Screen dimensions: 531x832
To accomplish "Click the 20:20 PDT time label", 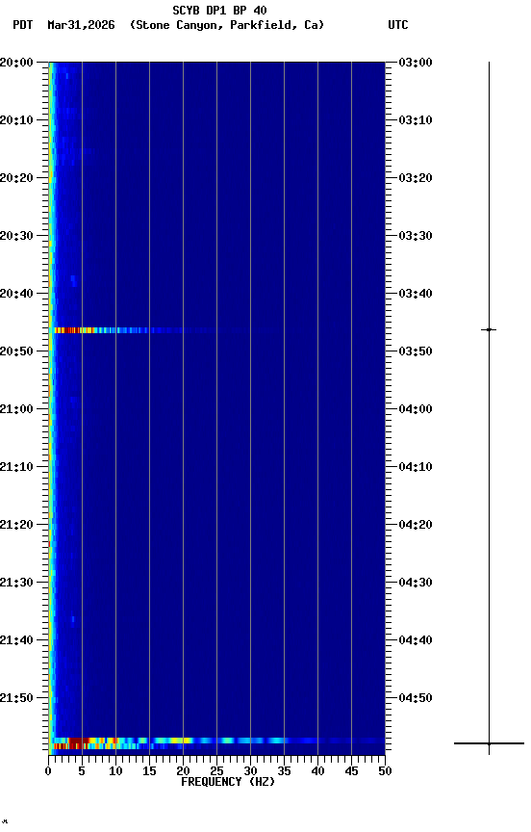I will (x=16, y=178).
